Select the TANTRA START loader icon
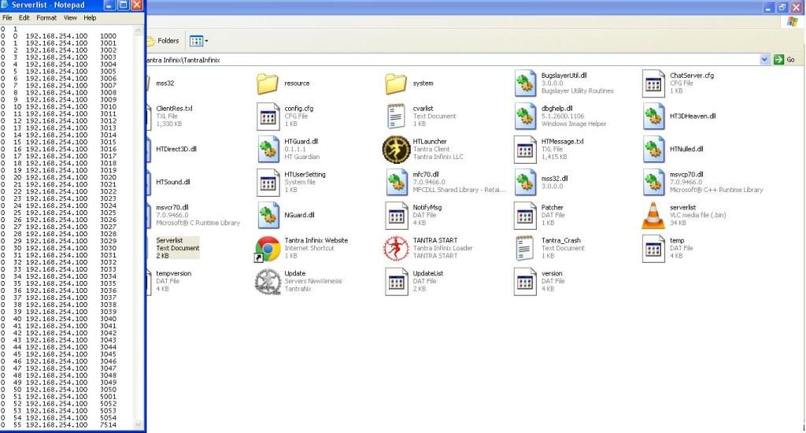The image size is (806, 433). click(396, 248)
